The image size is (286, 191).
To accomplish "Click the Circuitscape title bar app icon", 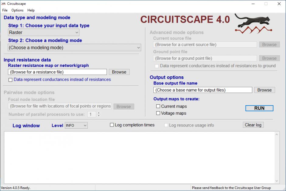I will click(x=3, y=4).
